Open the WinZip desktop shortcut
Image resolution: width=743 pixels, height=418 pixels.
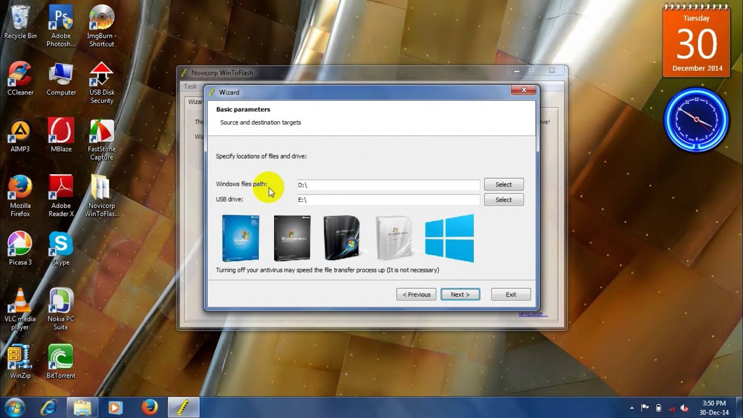pos(20,361)
